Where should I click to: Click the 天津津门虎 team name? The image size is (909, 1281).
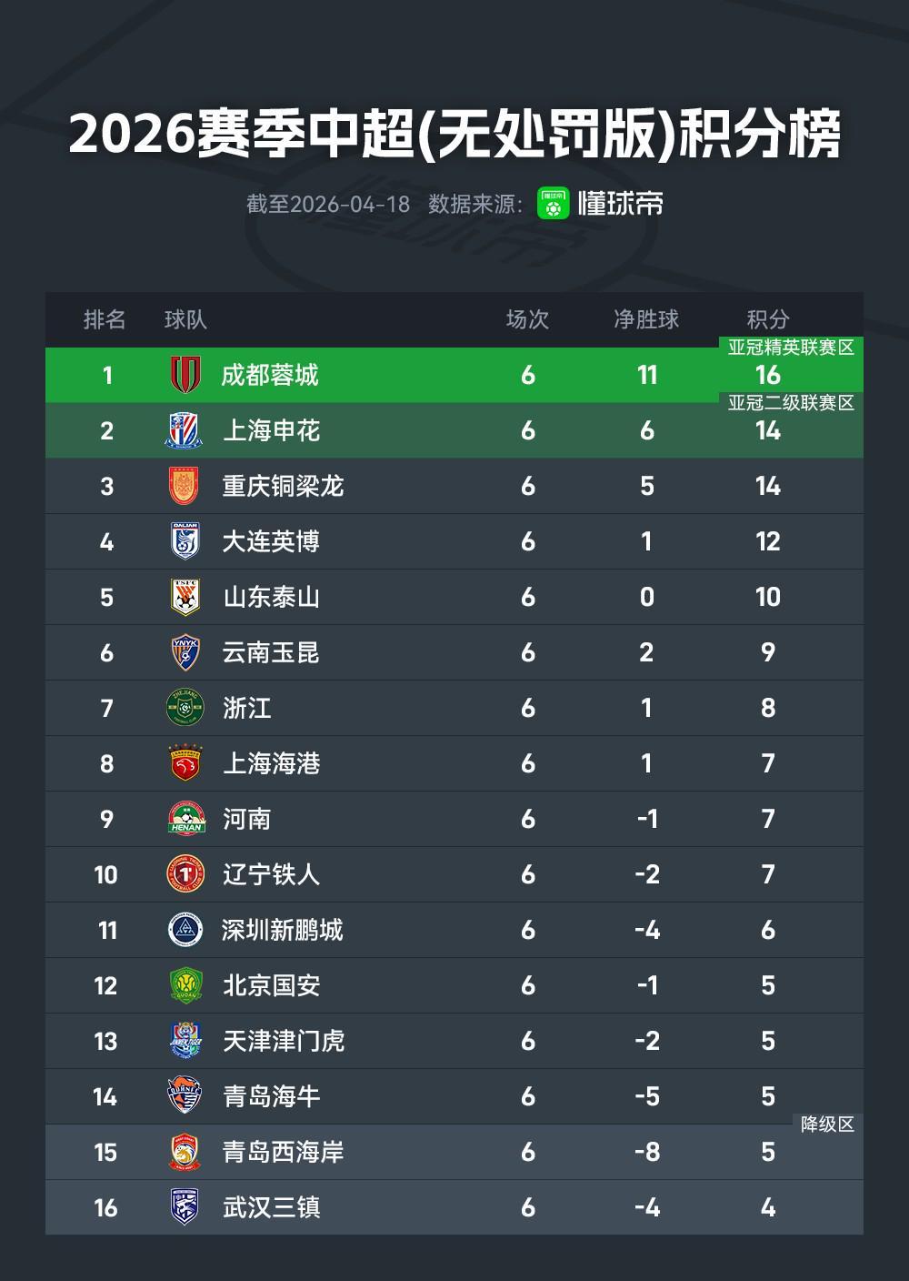(x=284, y=1041)
